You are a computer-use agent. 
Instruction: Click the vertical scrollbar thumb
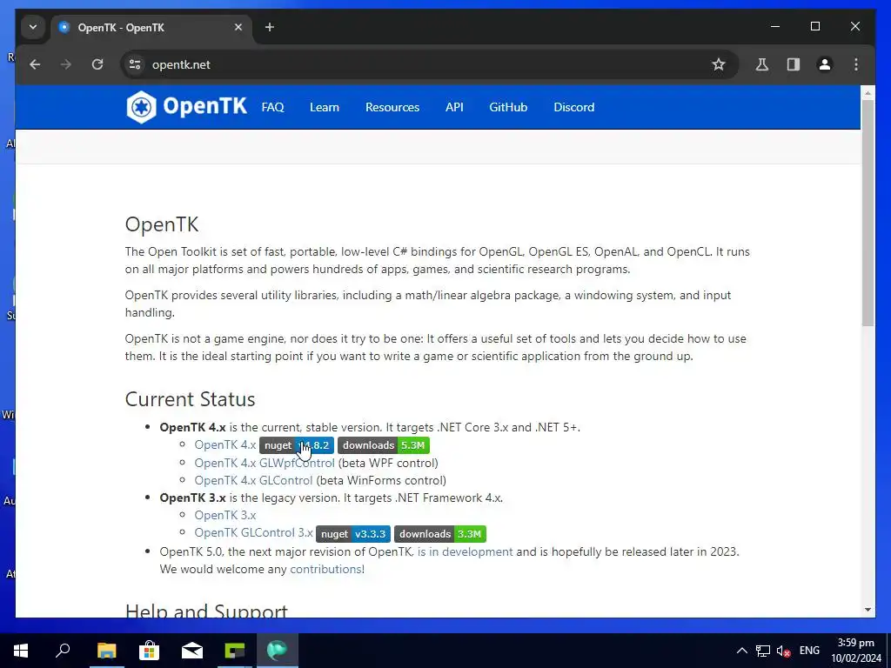click(x=868, y=213)
